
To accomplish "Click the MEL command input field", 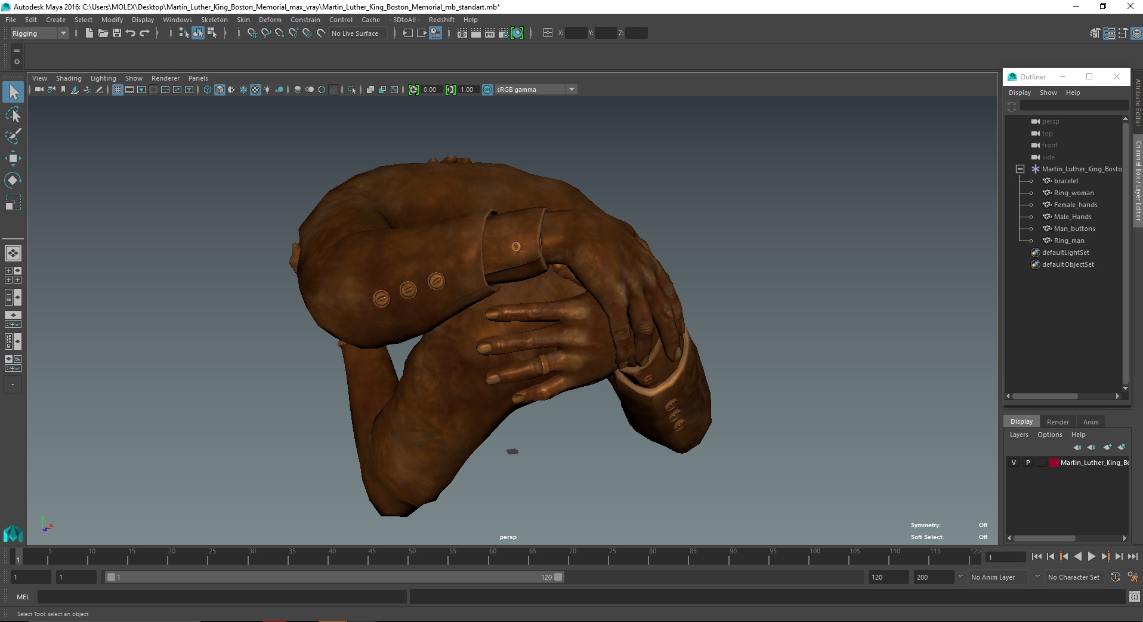I will [222, 596].
